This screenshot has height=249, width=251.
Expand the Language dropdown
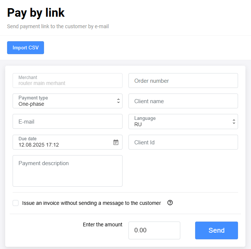(x=234, y=121)
